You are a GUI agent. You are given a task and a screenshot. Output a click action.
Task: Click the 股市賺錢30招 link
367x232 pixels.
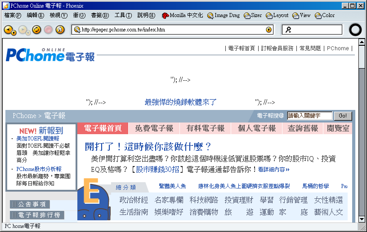click(x=157, y=169)
